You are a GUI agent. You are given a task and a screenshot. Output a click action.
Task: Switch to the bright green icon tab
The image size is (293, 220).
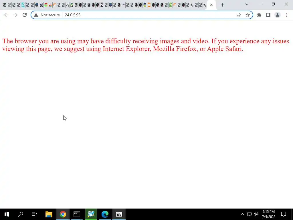click(x=171, y=5)
